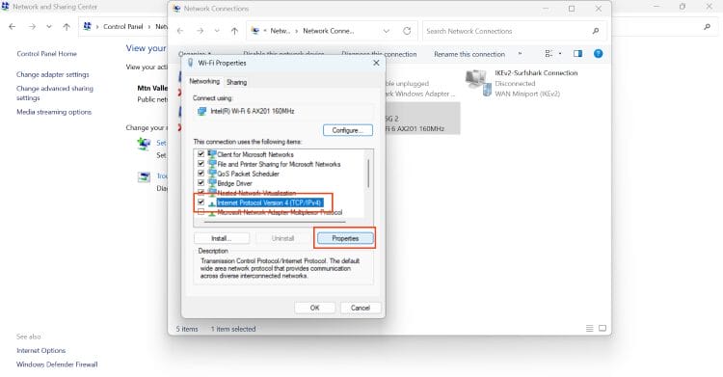Switch to details view icon in status bar

tap(589, 329)
